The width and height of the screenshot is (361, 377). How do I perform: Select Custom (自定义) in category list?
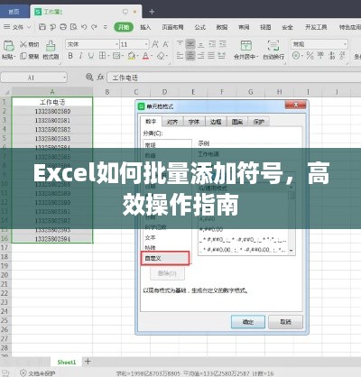click(x=165, y=258)
